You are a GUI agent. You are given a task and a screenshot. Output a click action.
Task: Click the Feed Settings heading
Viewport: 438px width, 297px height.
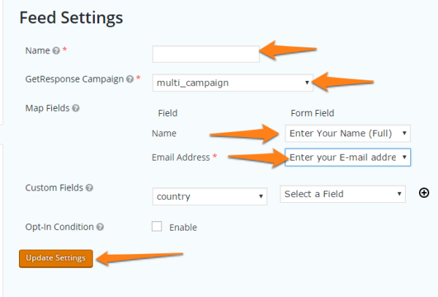72,18
